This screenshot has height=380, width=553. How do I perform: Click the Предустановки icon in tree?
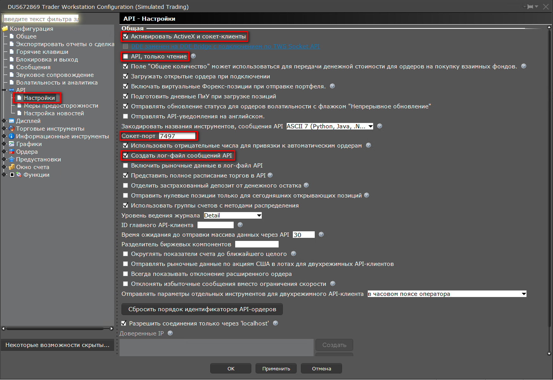(12, 159)
